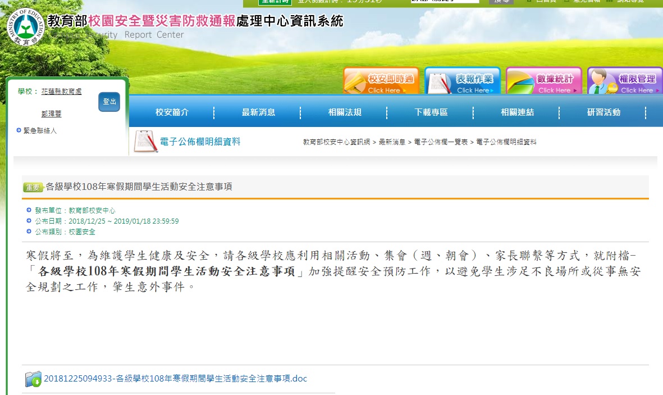
Task: Click the keyword search input field
Action: (444, 2)
